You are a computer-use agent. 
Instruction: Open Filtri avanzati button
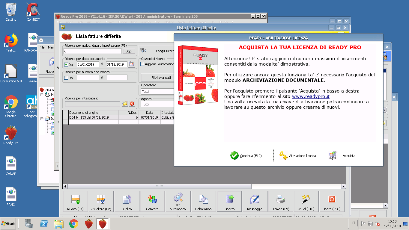[157, 78]
